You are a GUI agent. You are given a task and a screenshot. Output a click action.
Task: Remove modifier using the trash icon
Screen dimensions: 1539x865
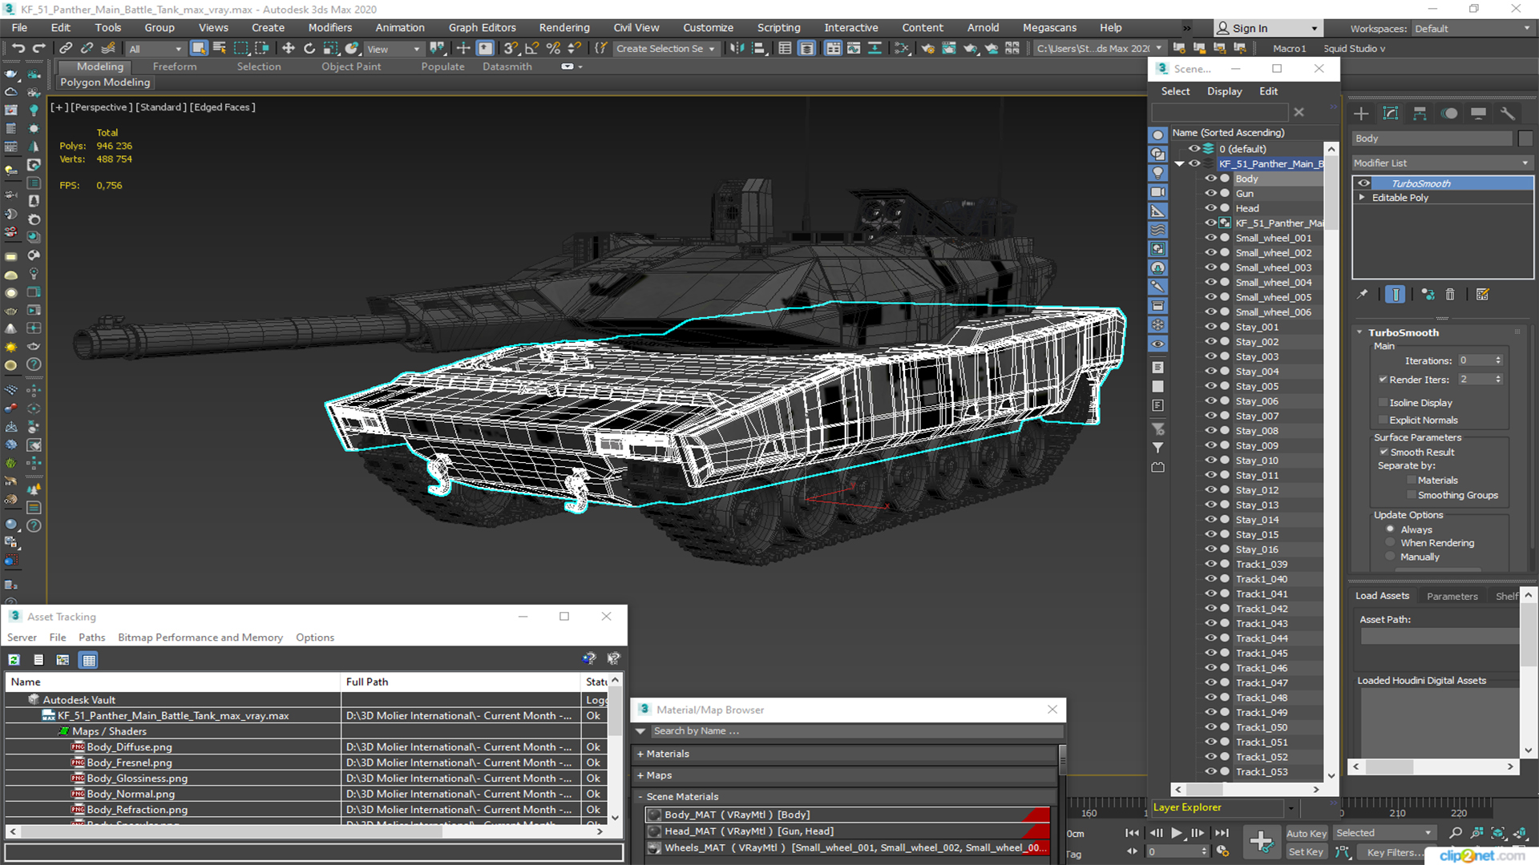tap(1450, 295)
